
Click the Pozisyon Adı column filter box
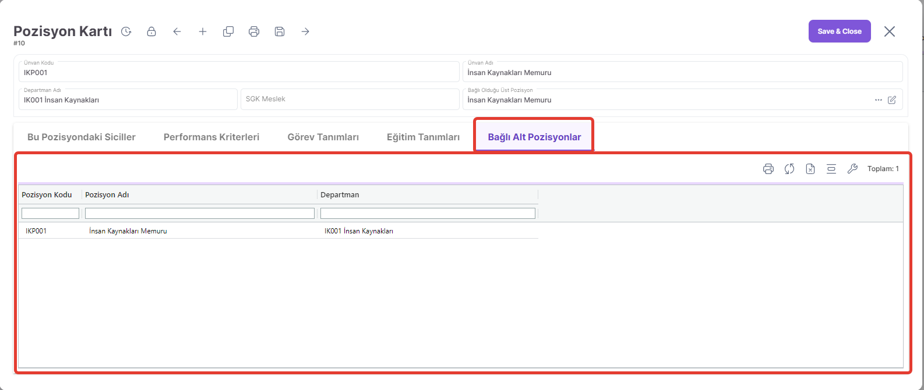pyautogui.click(x=200, y=214)
